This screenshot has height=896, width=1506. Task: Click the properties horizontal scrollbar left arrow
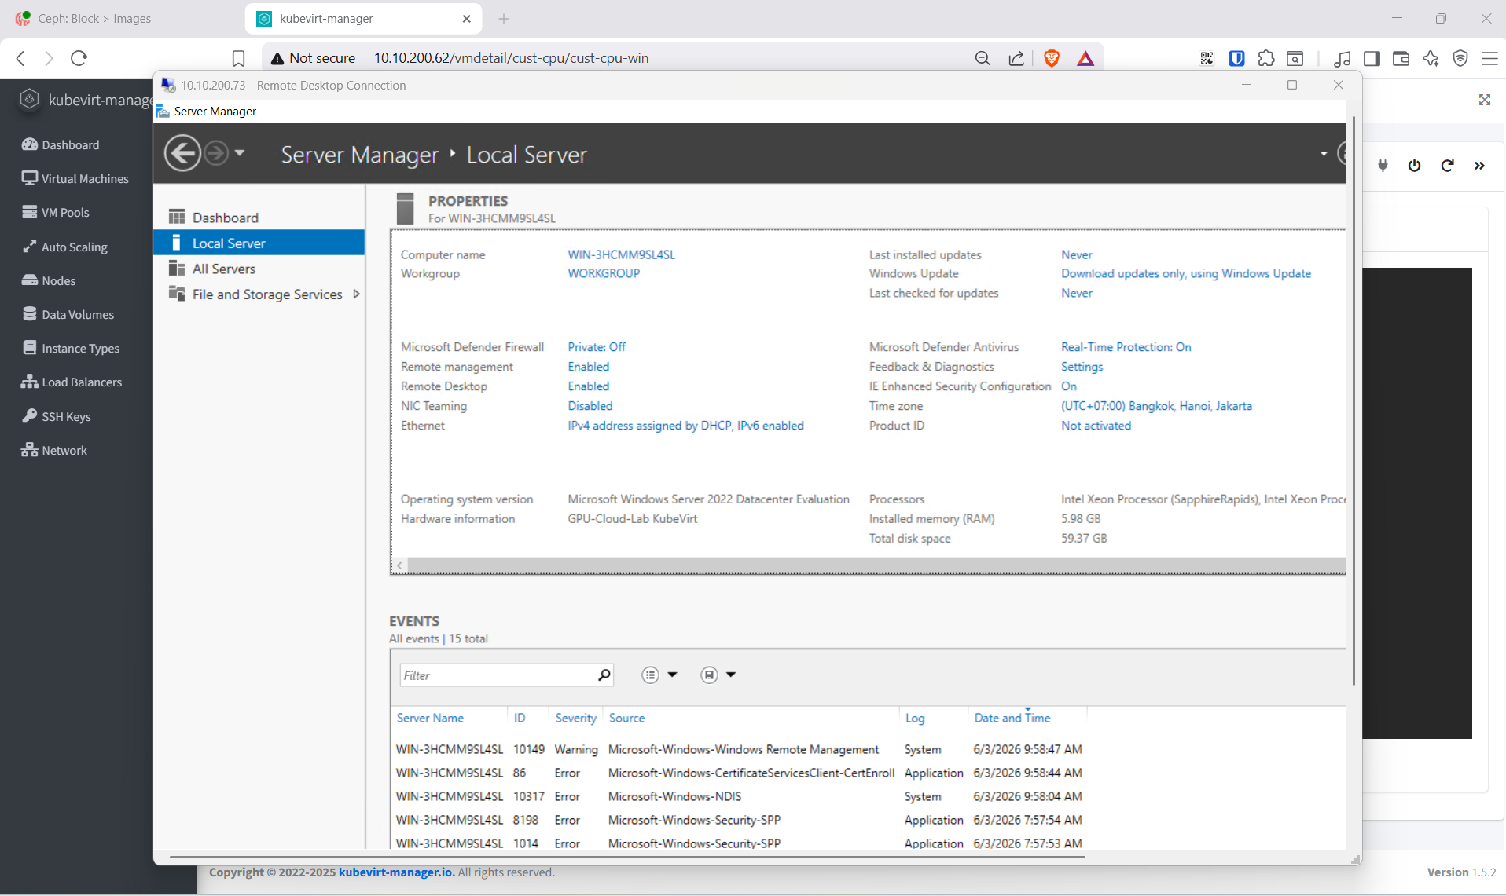(399, 565)
